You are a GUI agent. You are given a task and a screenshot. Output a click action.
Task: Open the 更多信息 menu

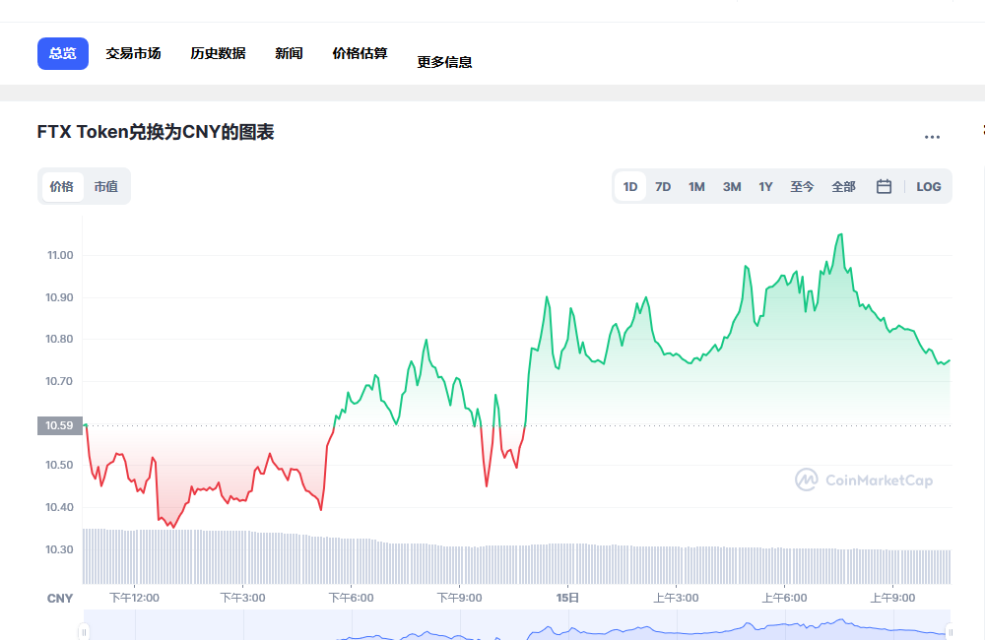445,62
